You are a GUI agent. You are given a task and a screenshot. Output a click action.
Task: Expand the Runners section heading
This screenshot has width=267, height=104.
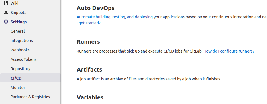coord(88,42)
